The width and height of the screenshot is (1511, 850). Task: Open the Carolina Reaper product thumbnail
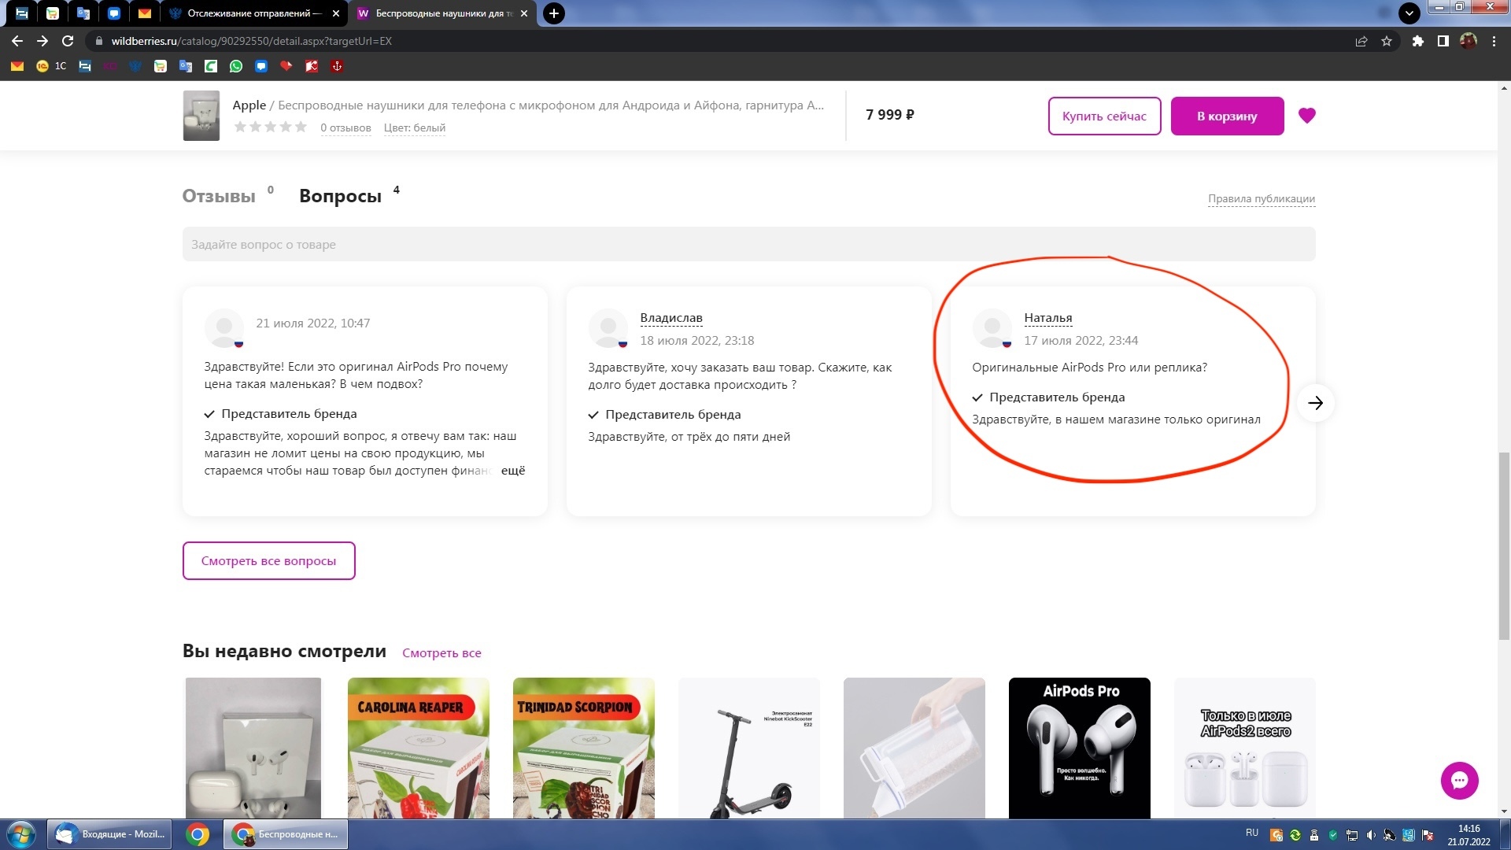418,748
